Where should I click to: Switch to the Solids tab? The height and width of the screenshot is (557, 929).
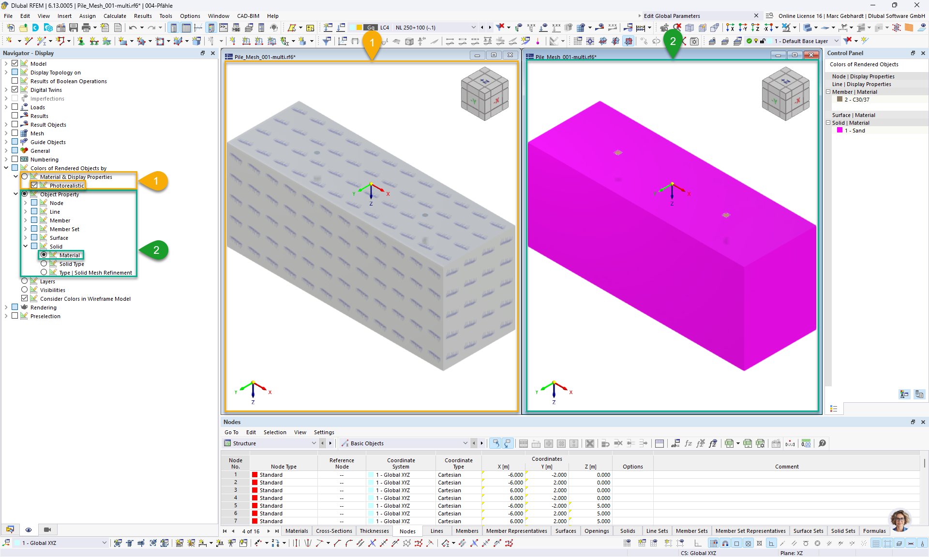(628, 531)
